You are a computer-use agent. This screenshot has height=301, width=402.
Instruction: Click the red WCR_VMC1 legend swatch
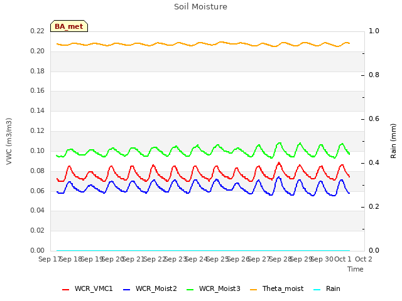(65, 290)
